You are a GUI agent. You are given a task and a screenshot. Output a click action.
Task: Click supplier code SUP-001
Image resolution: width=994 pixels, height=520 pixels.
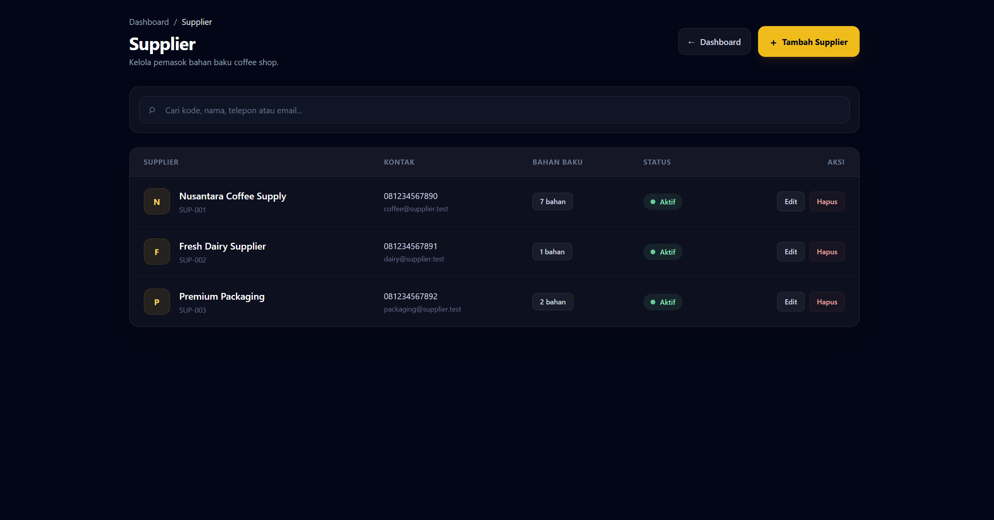(192, 210)
